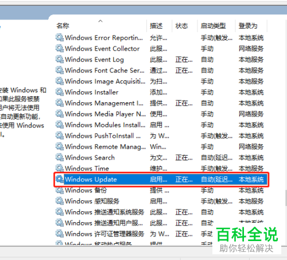Sort by the 状态 column header
287x260 pixels.
click(181, 26)
